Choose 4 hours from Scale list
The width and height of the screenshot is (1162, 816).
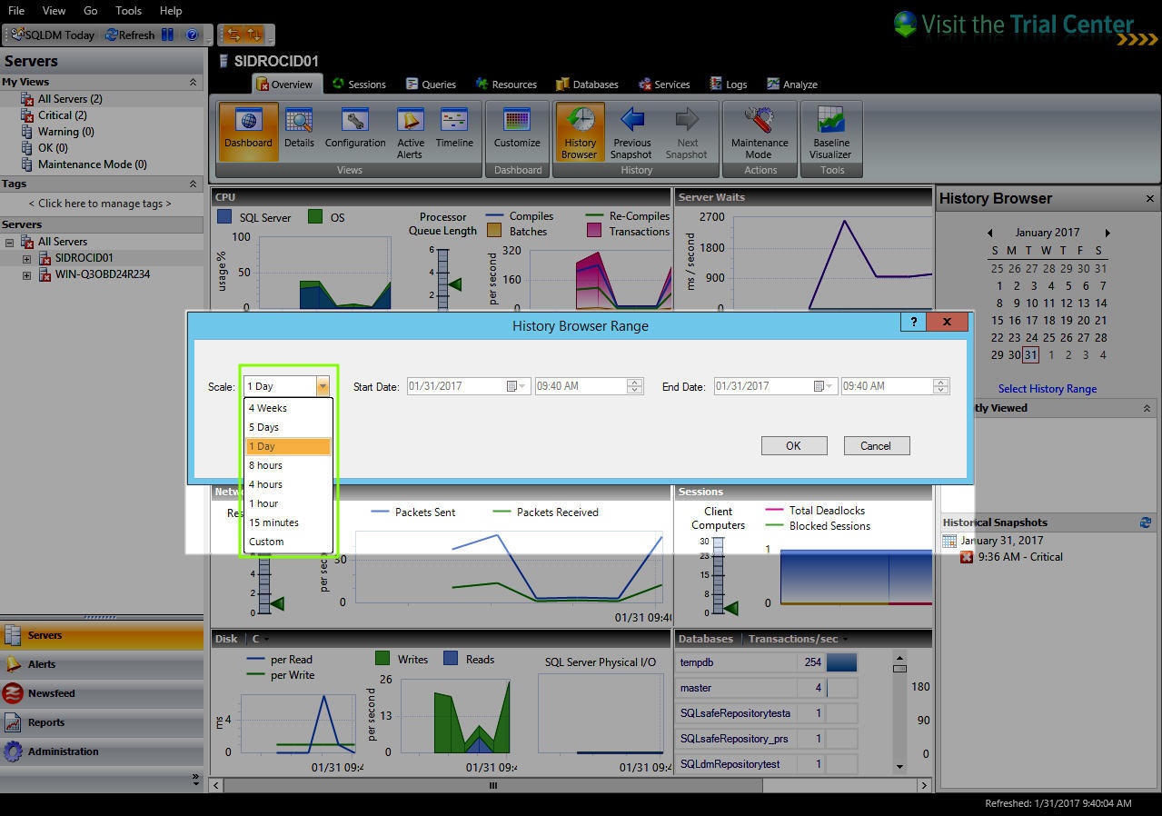(x=288, y=484)
